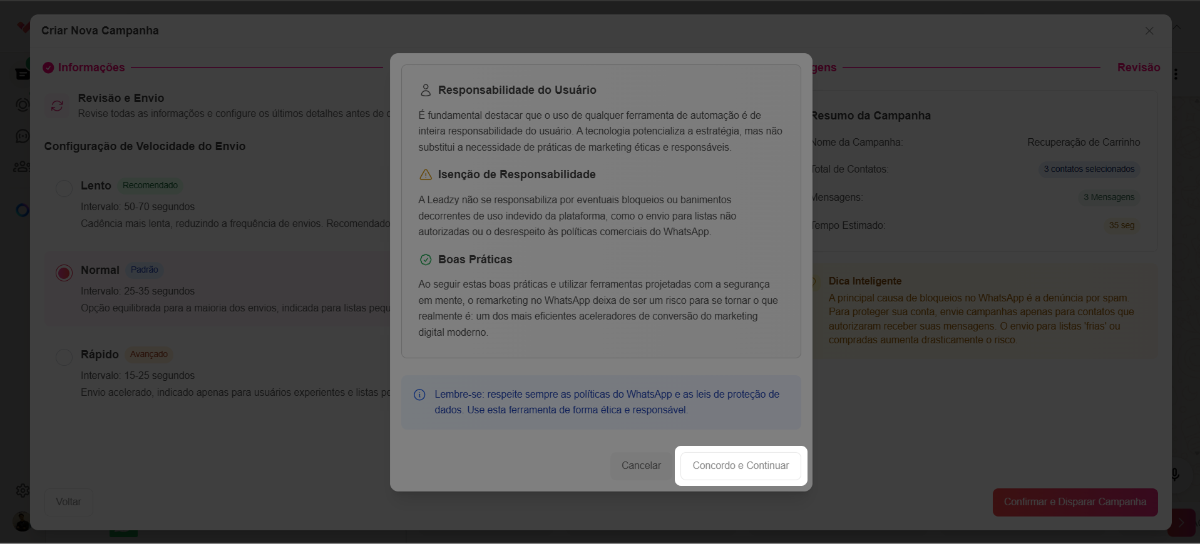Select the Rápido speed radio option
The height and width of the screenshot is (544, 1200).
(x=64, y=357)
